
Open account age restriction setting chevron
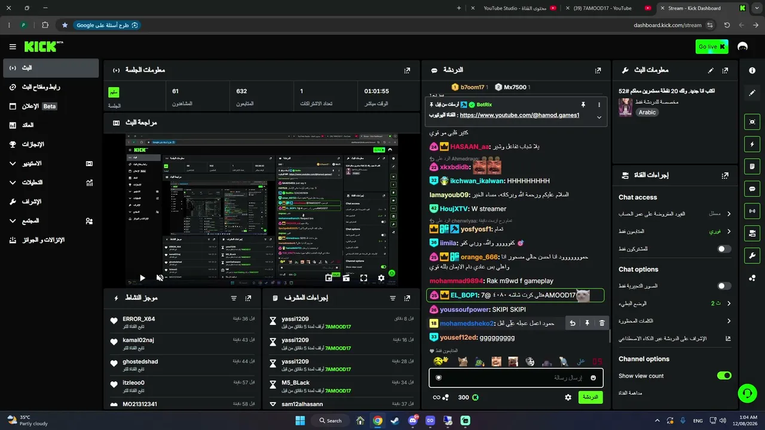pyautogui.click(x=729, y=213)
